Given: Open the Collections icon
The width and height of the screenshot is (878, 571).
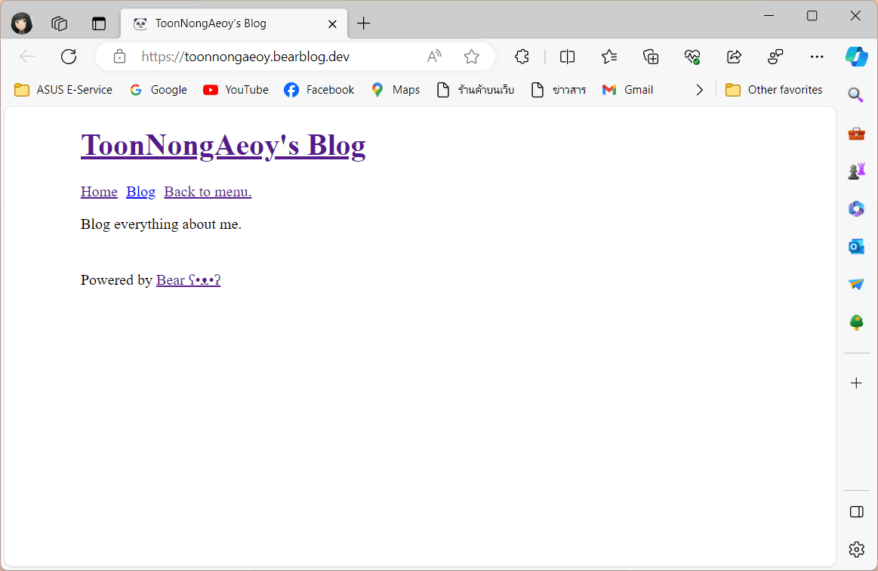Looking at the screenshot, I should pos(651,57).
